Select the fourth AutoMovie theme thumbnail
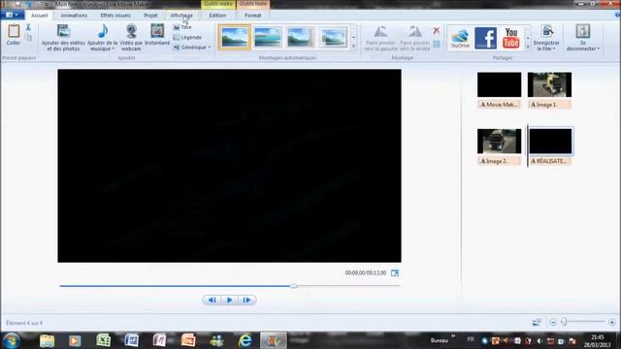 pyautogui.click(x=334, y=37)
